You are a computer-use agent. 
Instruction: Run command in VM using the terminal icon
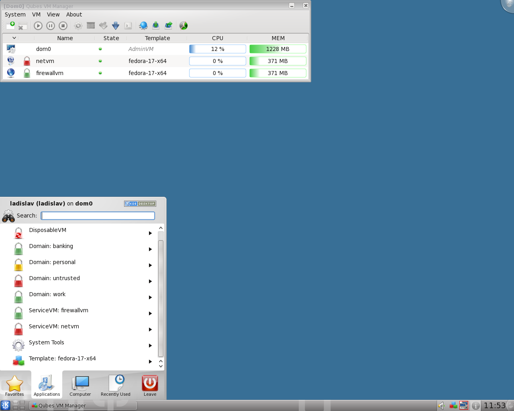point(128,25)
